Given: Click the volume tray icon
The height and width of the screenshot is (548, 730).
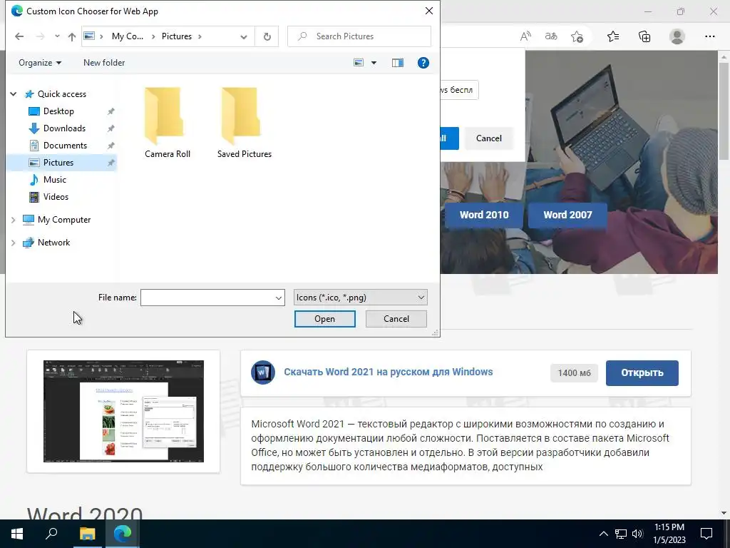Looking at the screenshot, I should [637, 534].
